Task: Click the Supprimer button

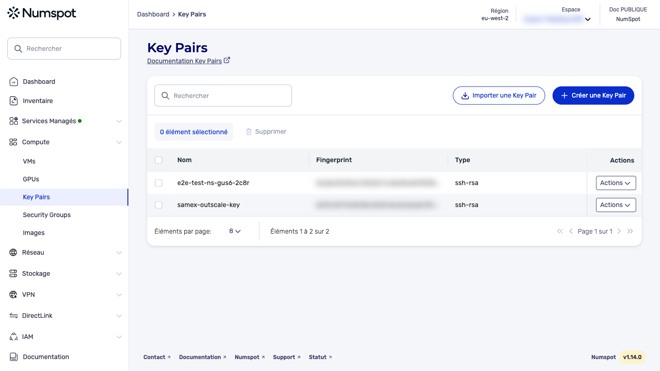Action: pyautogui.click(x=266, y=131)
